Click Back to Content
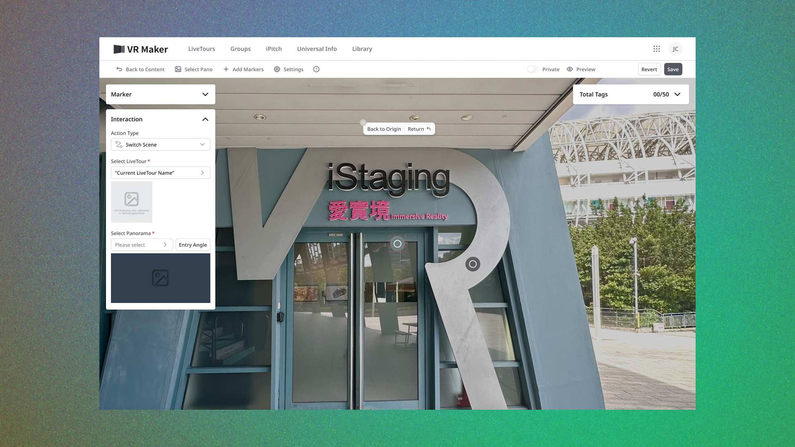The width and height of the screenshot is (795, 447). pos(140,69)
